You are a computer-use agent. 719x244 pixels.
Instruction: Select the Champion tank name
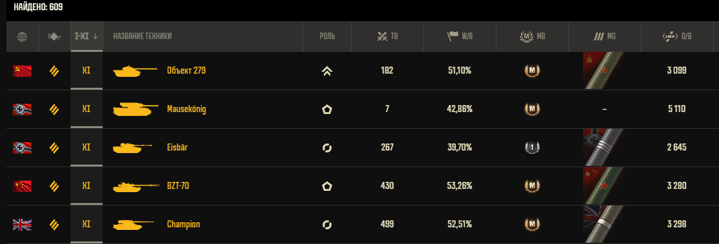(x=183, y=224)
